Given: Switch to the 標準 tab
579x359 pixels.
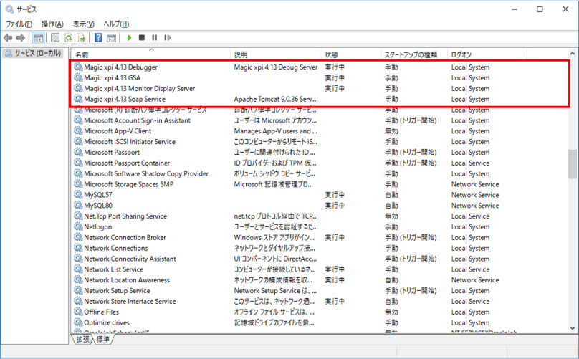Looking at the screenshot, I should click(x=103, y=340).
